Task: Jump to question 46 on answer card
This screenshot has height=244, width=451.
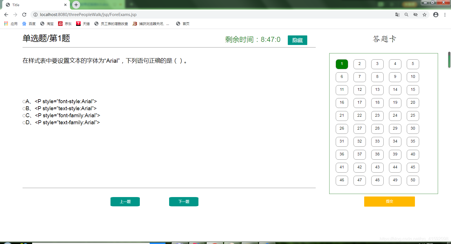Action: [x=342, y=180]
